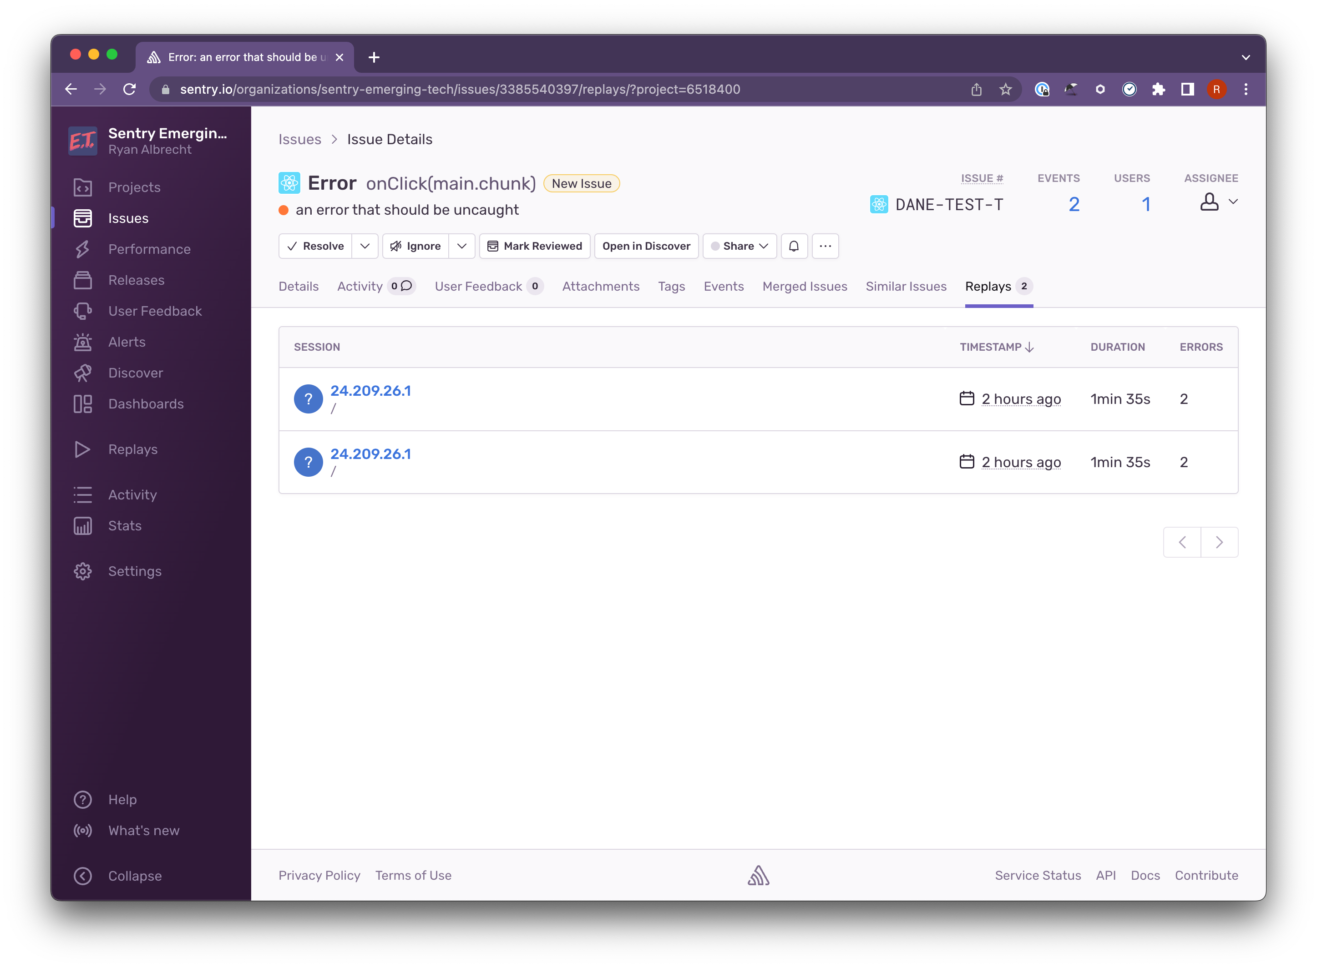
Task: Bookmark the page with the star icon
Action: 1005,89
